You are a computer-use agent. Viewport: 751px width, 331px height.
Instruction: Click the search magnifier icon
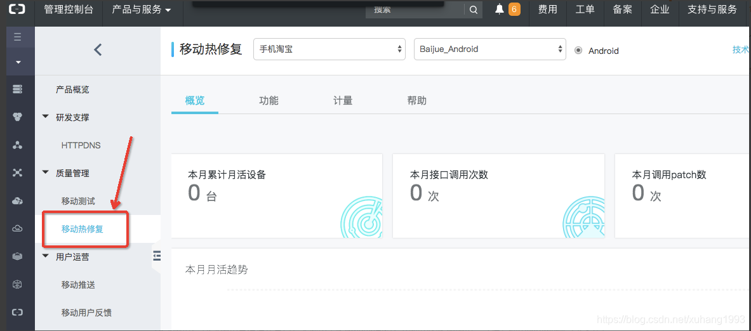click(x=473, y=10)
